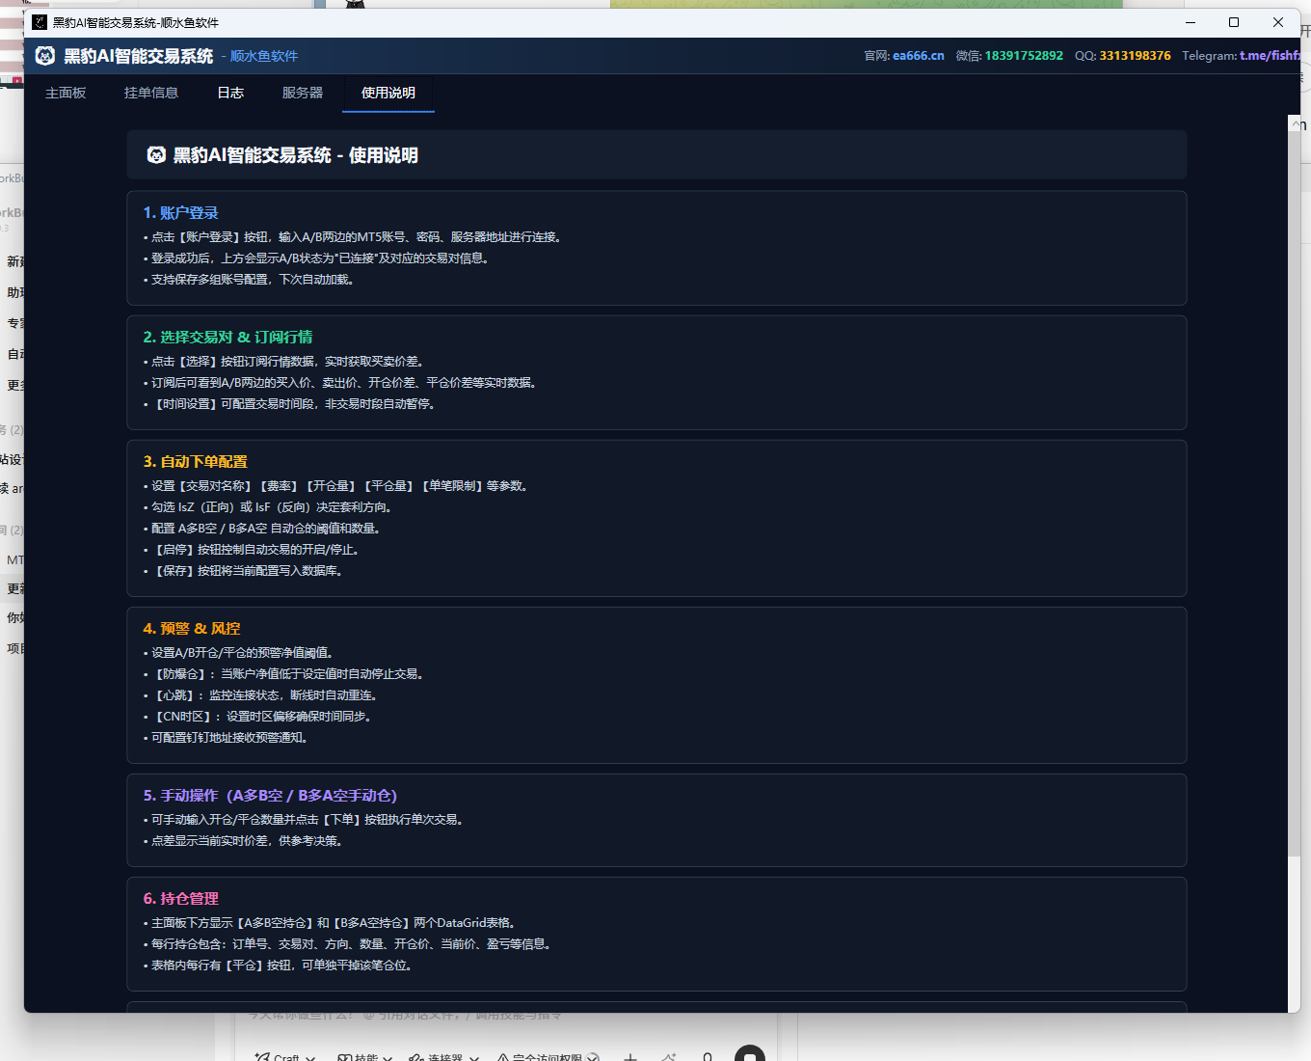1311x1061 pixels.
Task: Open the official website link ea666.cn
Action: (x=919, y=56)
